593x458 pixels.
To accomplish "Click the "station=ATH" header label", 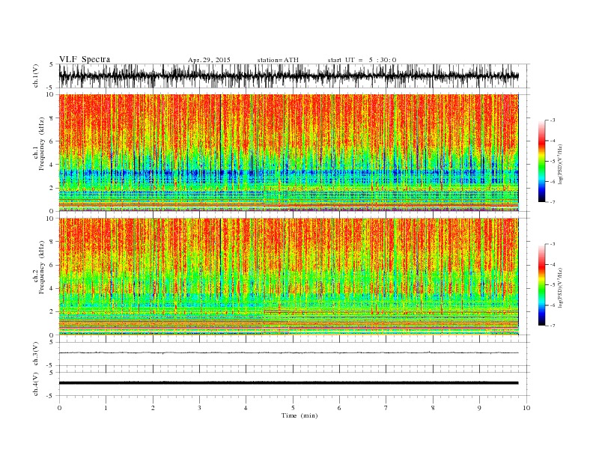I will pos(278,60).
